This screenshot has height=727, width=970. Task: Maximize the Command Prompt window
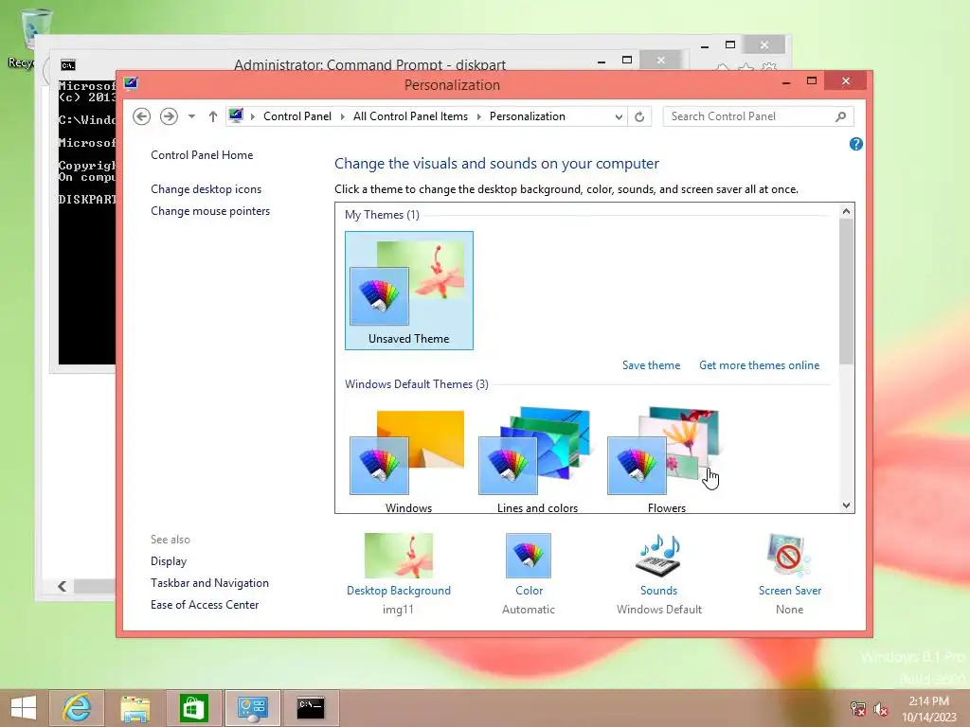point(627,60)
